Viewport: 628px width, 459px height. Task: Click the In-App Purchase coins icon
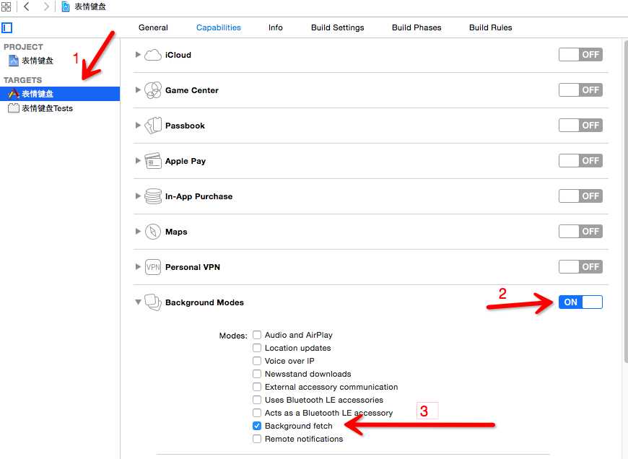152,196
